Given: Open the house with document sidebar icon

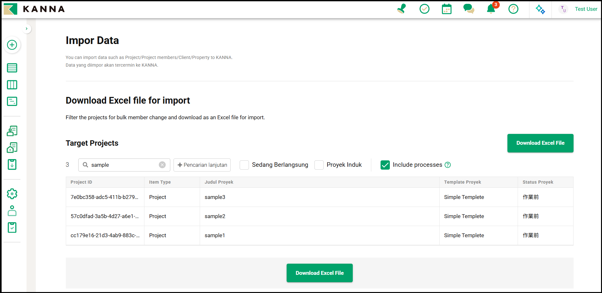Looking at the screenshot, I should 12,148.
